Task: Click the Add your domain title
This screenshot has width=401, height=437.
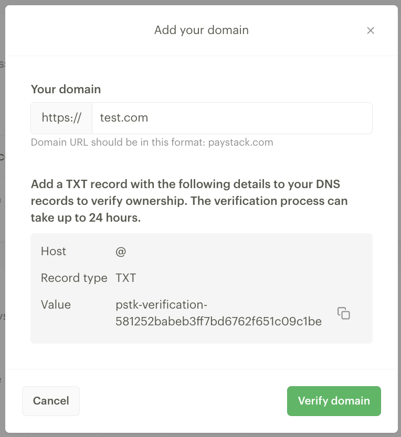Action: tap(202, 30)
